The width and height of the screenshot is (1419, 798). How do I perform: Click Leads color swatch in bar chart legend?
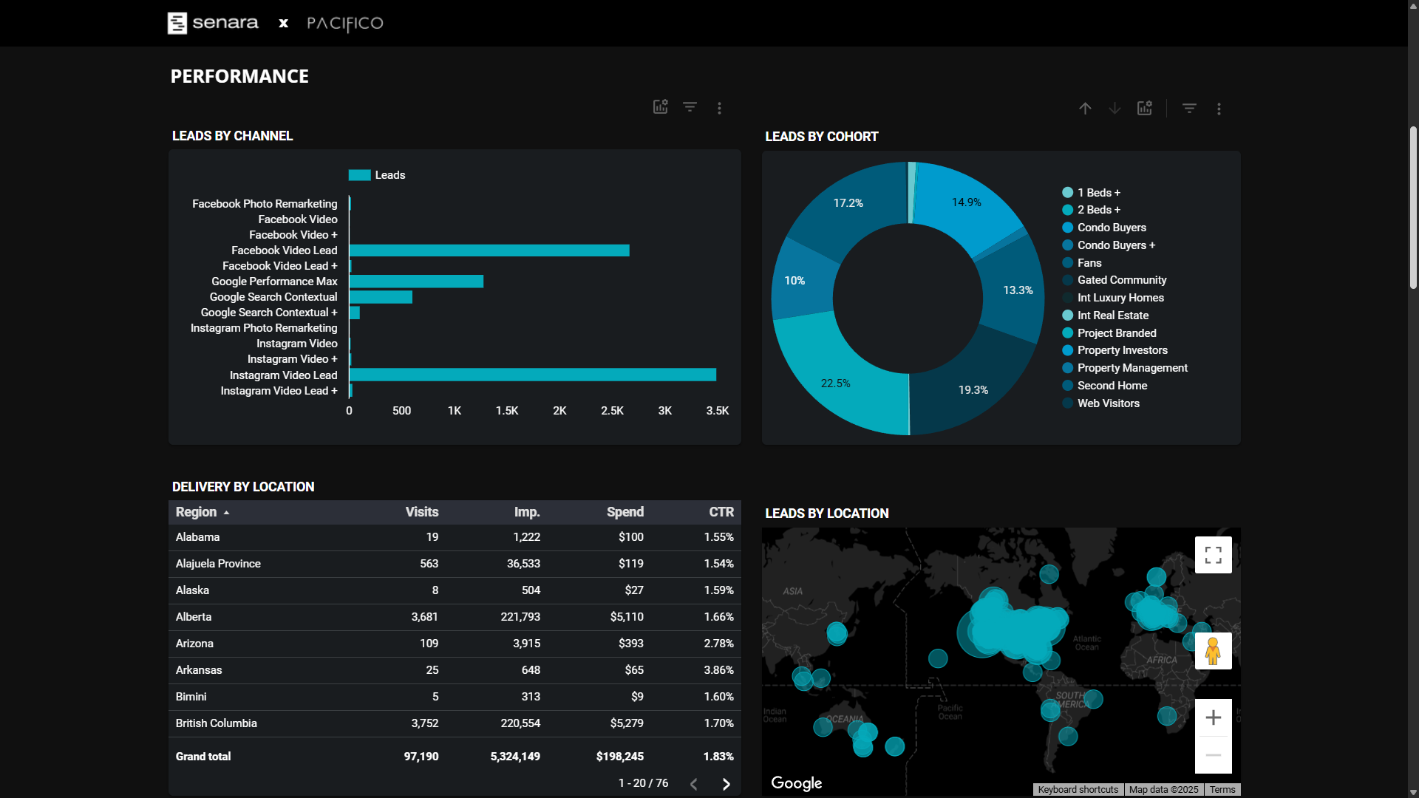pos(359,175)
